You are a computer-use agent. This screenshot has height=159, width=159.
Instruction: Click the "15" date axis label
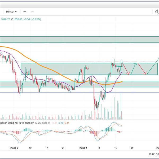point(116,148)
